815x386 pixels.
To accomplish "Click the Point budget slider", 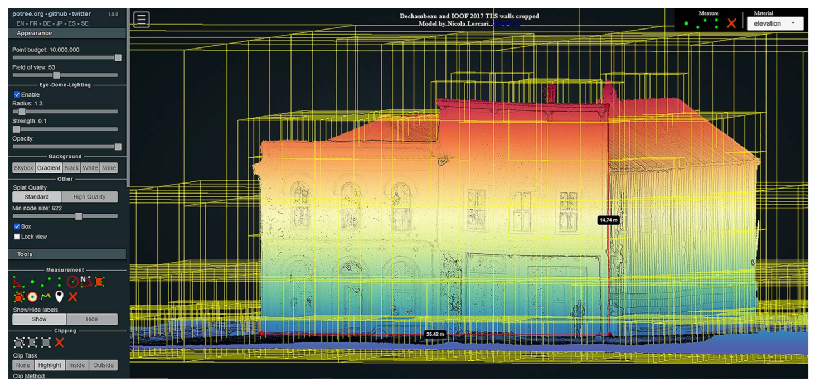I will point(65,57).
